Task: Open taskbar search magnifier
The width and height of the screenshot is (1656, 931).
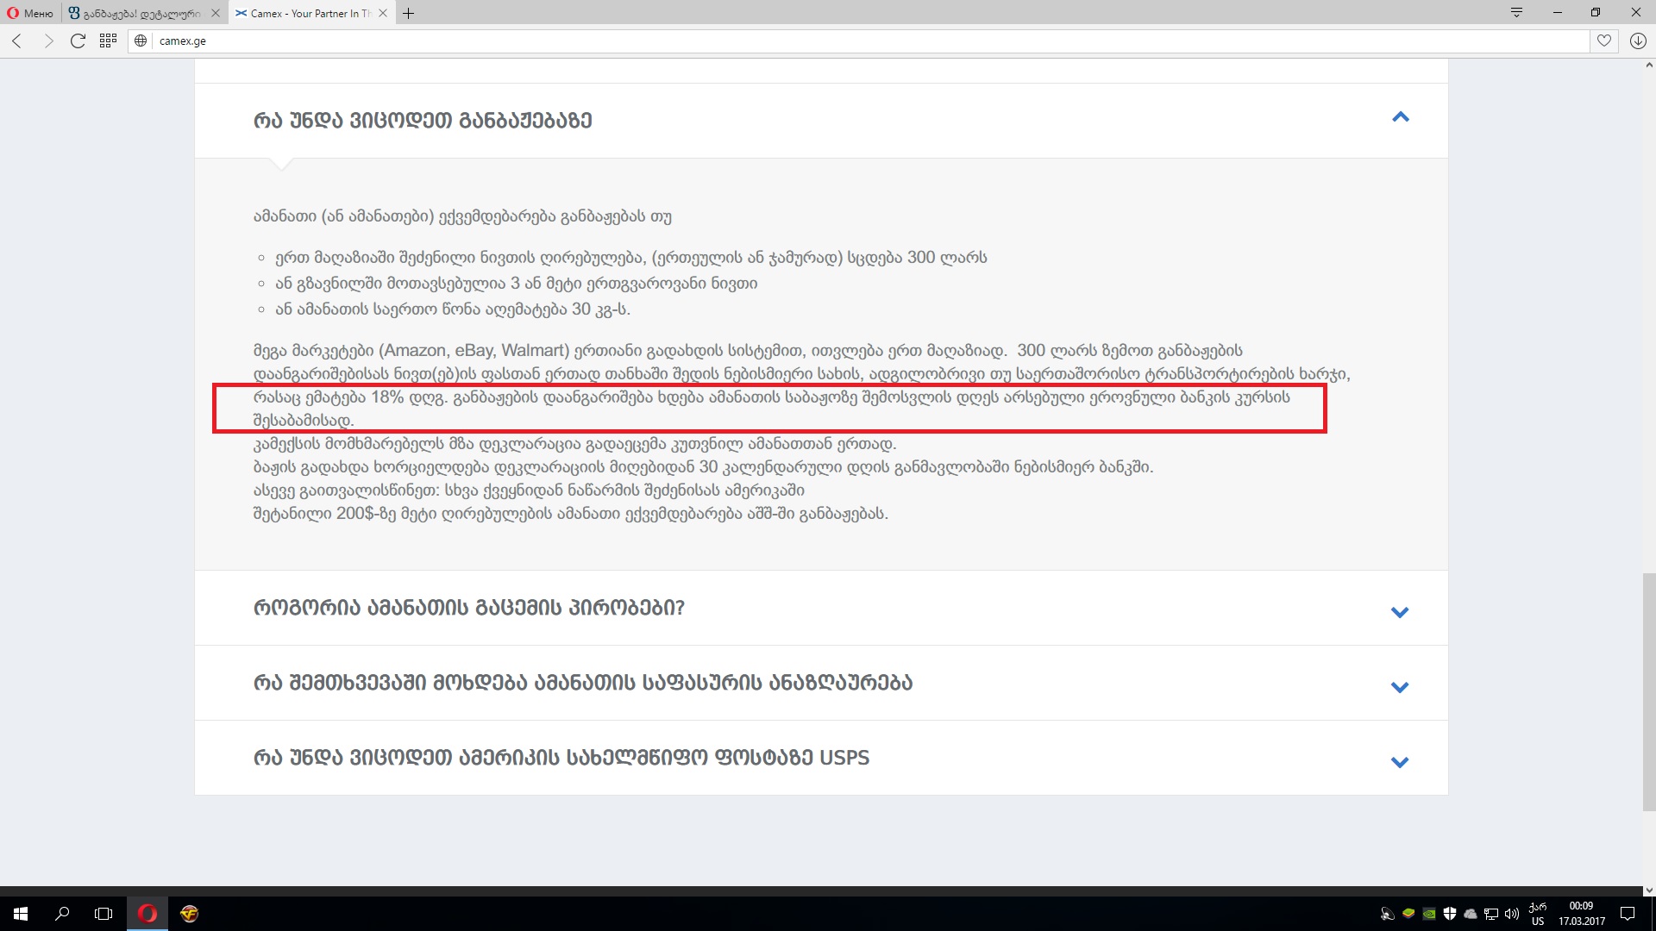Action: click(x=62, y=913)
